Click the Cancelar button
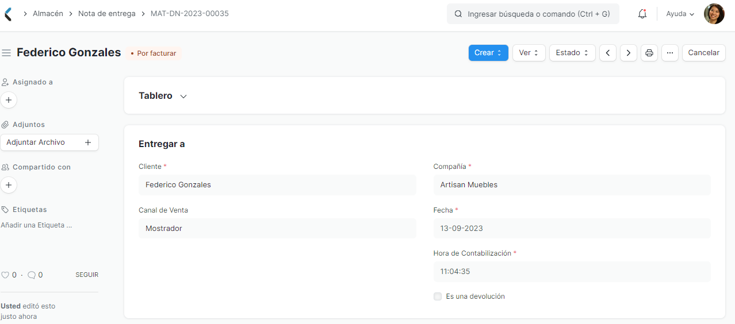Viewport: 735px width, 324px height. (704, 53)
